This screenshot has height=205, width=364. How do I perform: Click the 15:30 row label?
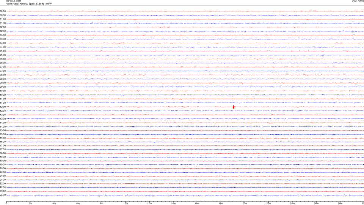coord(3,134)
